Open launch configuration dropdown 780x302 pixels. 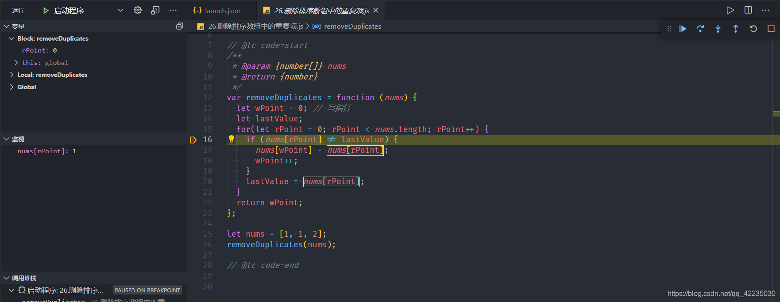(x=120, y=10)
